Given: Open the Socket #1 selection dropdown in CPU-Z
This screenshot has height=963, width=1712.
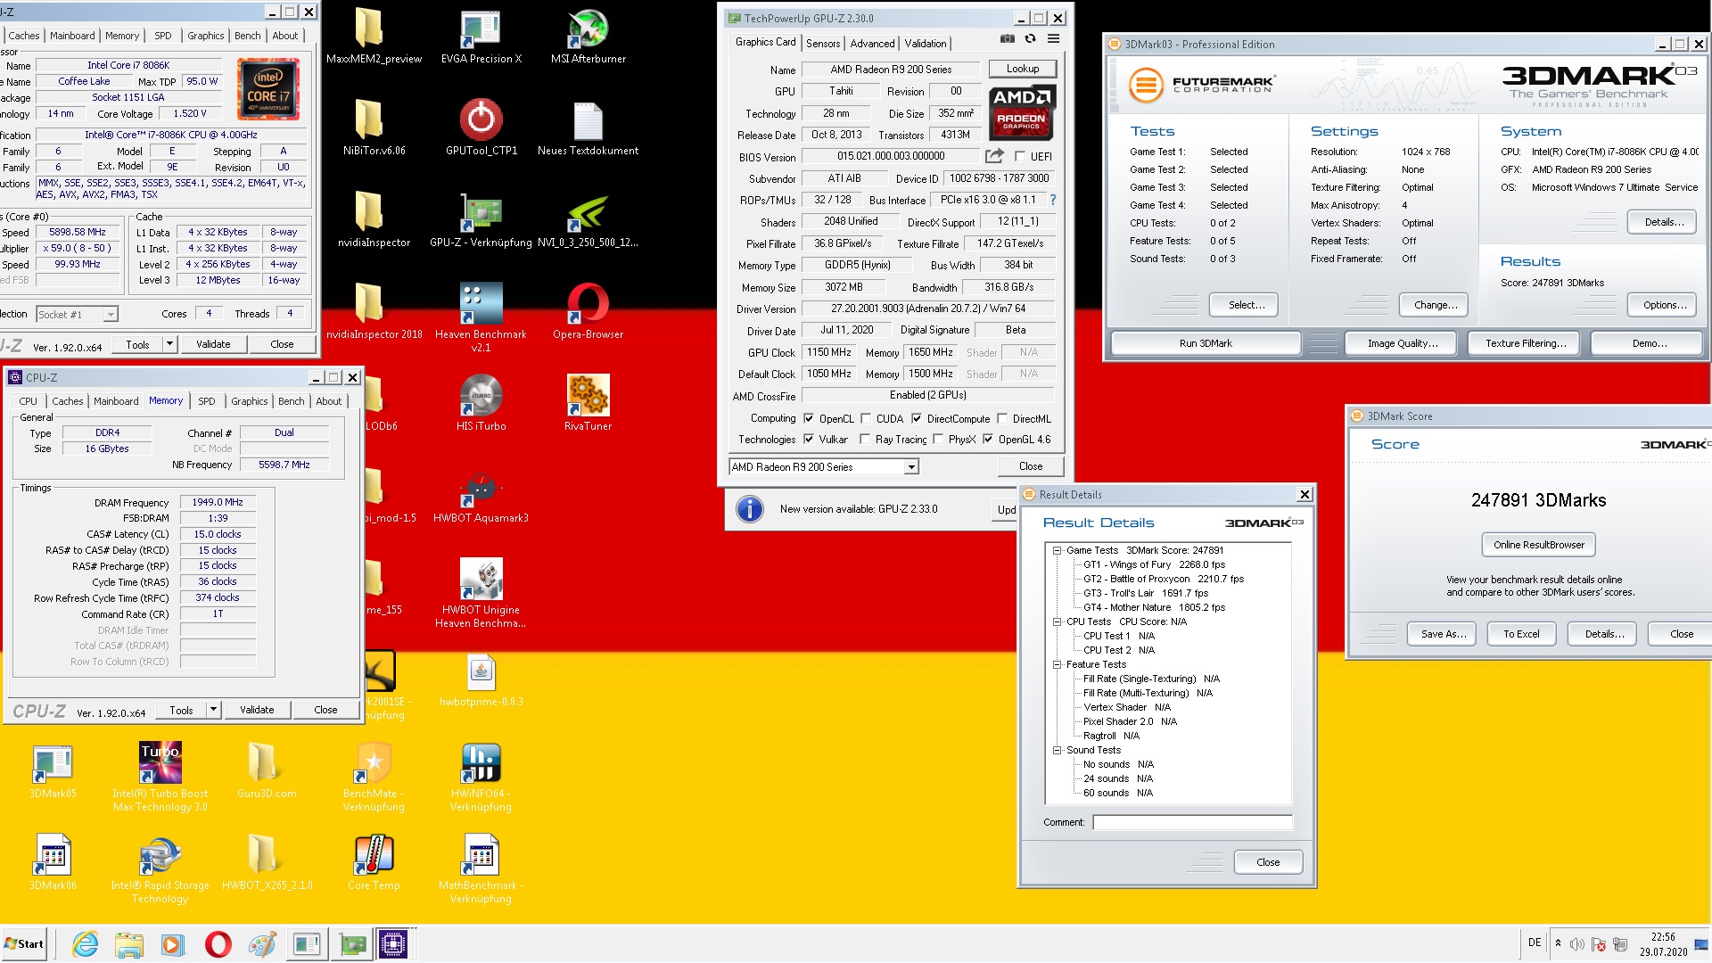Looking at the screenshot, I should point(77,314).
